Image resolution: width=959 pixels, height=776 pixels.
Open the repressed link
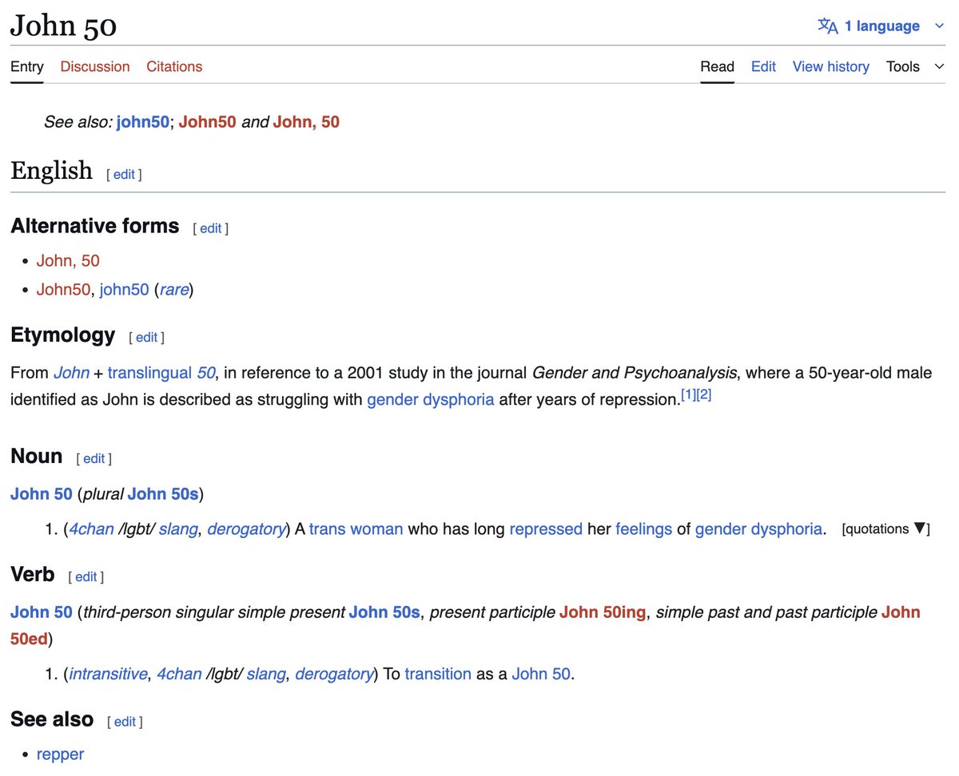pyautogui.click(x=546, y=529)
